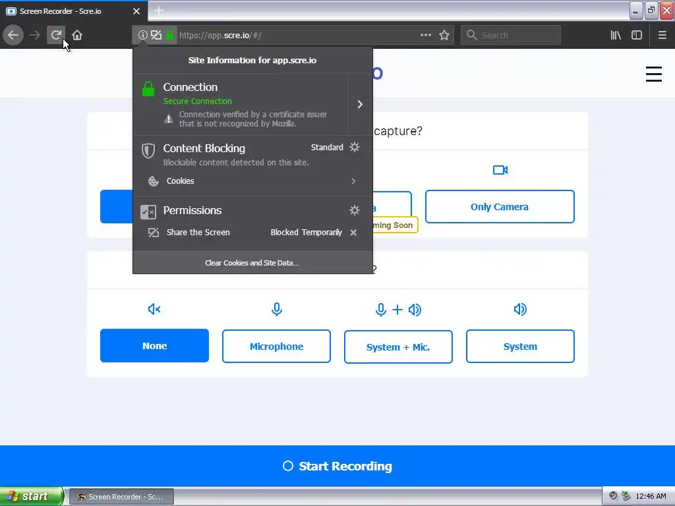
Task: Close the Screen Recorder - Scre.io tab
Action: pos(136,11)
